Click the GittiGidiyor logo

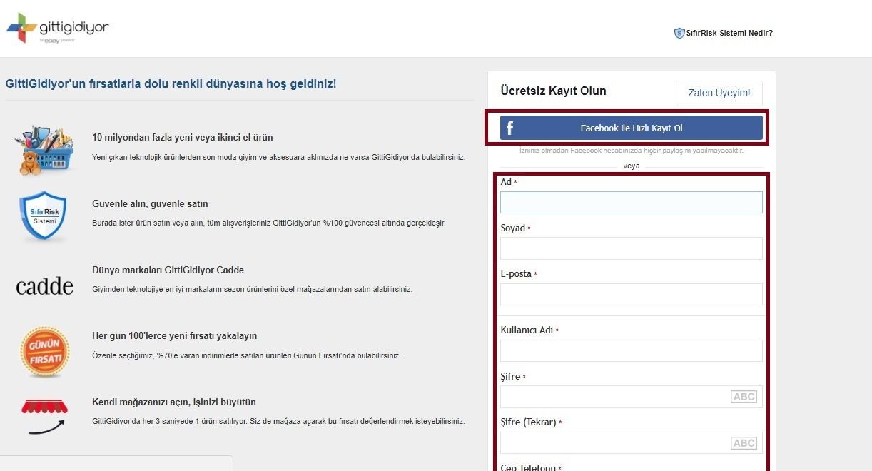pos(57,28)
